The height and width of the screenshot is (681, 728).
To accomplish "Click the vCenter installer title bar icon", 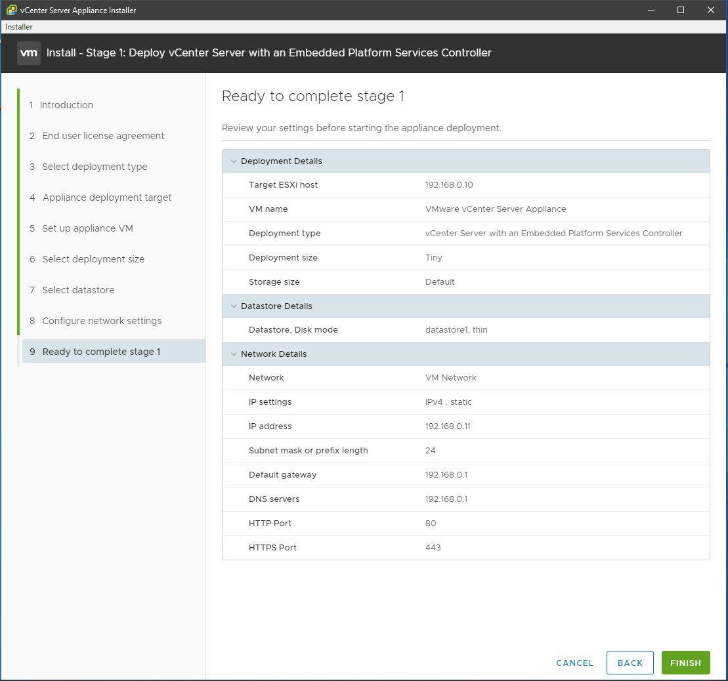I will click(11, 10).
